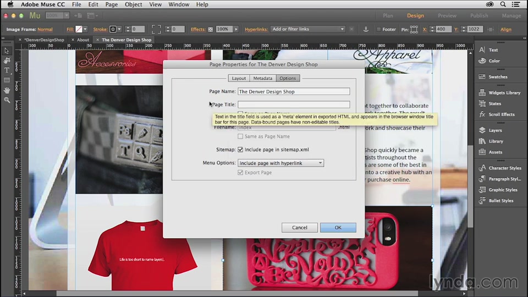Switch to Preview mode

pos(447,15)
